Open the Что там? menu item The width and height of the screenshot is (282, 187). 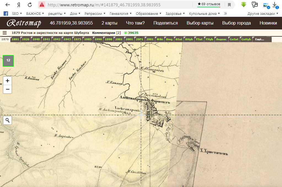135,23
